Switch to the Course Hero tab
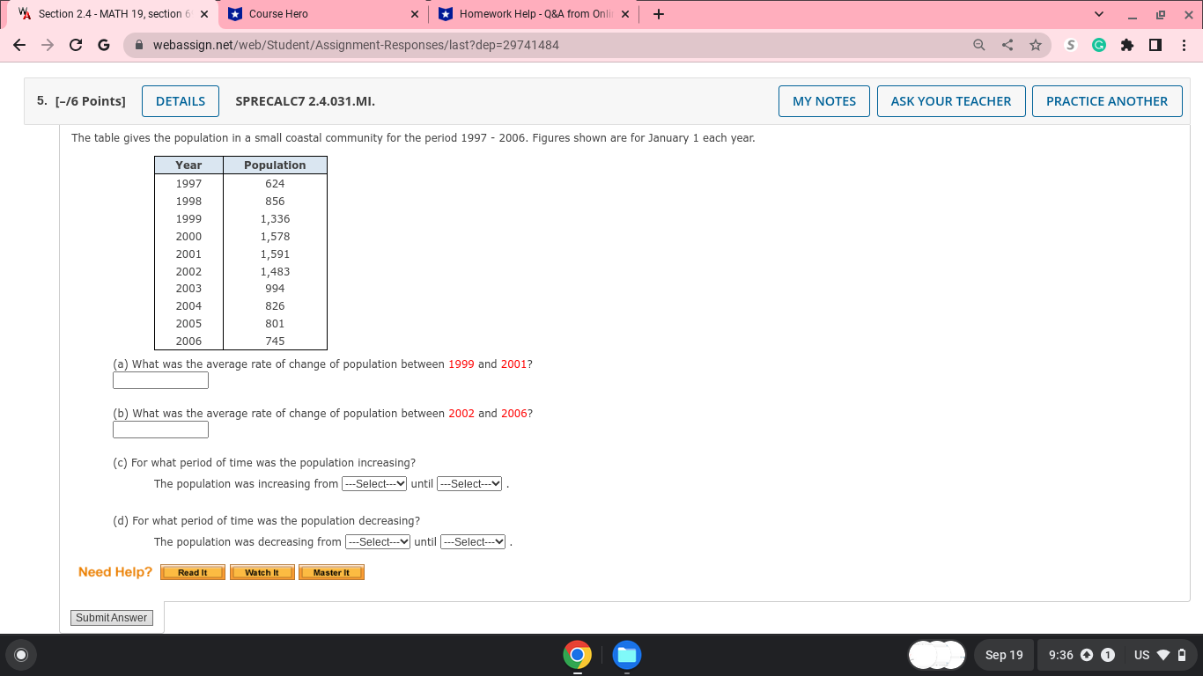1203x676 pixels. click(x=308, y=13)
